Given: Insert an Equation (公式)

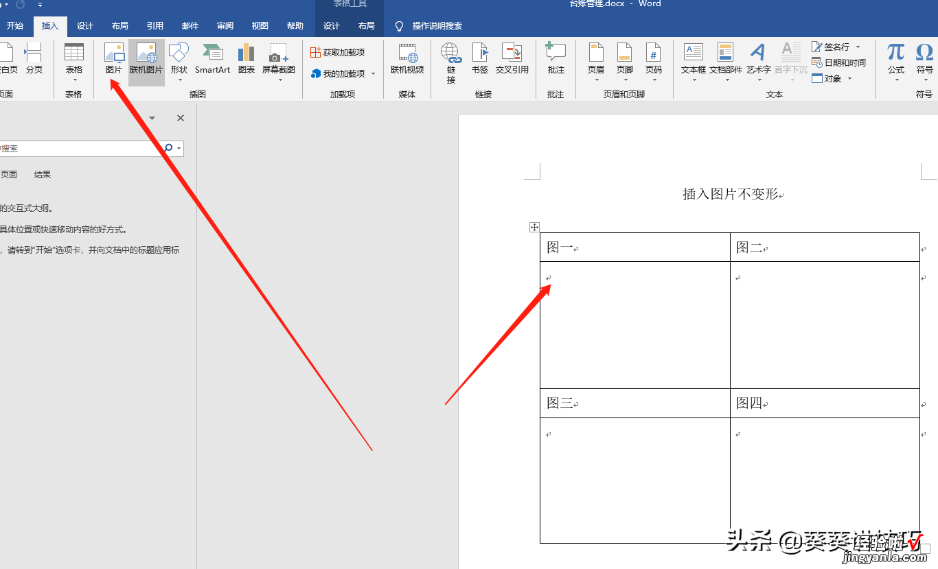Looking at the screenshot, I should coord(896,62).
